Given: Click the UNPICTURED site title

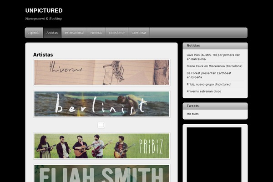Looking at the screenshot, I should click(44, 10).
